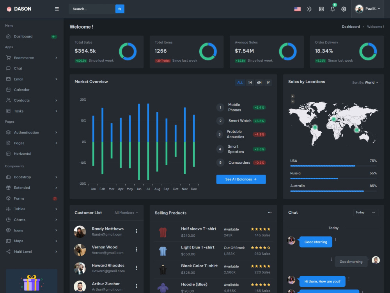The height and width of the screenshot is (293, 390).
Task: Expand the Extended menu chevron
Action: click(x=56, y=188)
